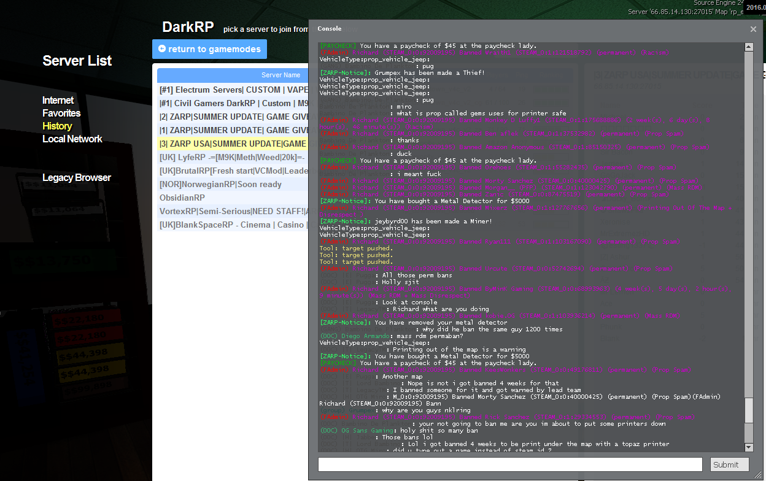This screenshot has height=481, width=766.
Task: Select the History server list
Action: click(57, 126)
